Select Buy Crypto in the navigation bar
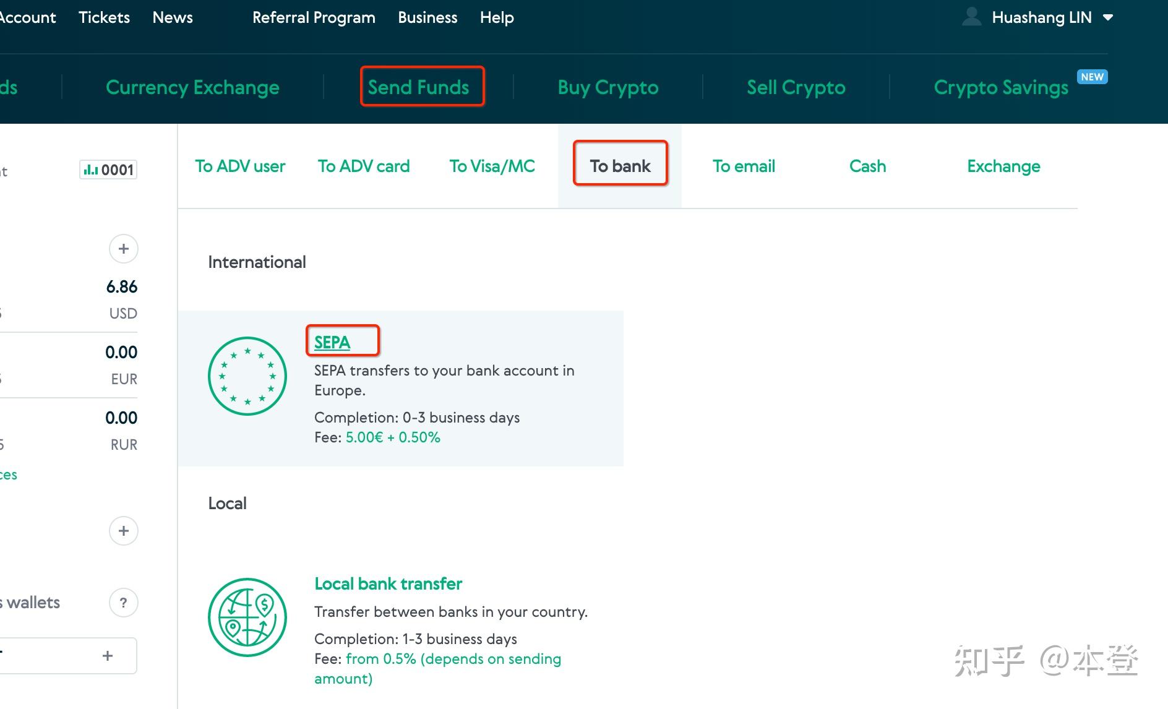This screenshot has width=1168, height=709. click(x=607, y=87)
